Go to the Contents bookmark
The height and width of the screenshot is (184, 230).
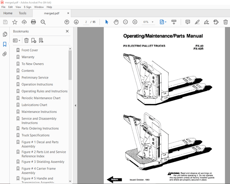(28, 71)
